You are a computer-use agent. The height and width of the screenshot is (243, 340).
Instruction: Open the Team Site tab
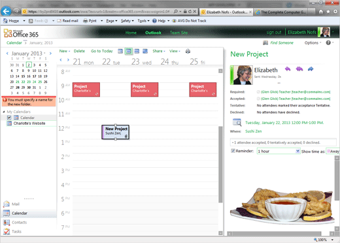pos(178,33)
